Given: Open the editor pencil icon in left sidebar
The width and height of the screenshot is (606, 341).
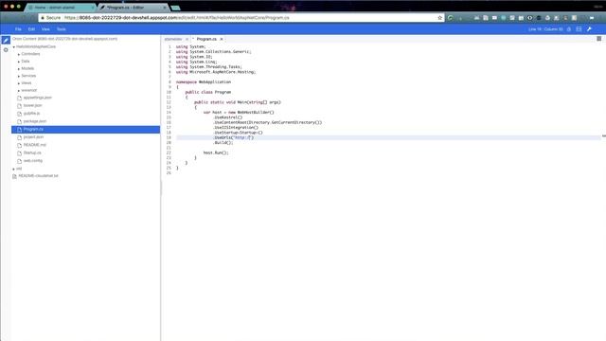Looking at the screenshot, I should click(x=6, y=40).
